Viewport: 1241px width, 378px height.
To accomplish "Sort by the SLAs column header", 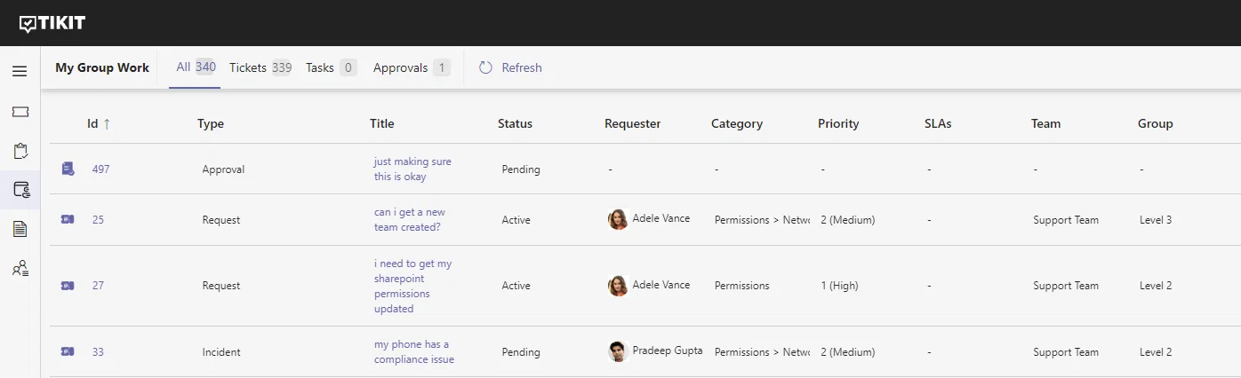I will pos(938,123).
